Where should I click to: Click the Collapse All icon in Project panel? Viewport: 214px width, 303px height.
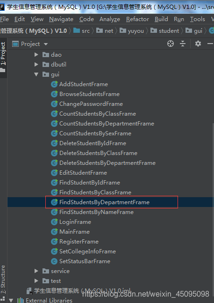[183, 44]
